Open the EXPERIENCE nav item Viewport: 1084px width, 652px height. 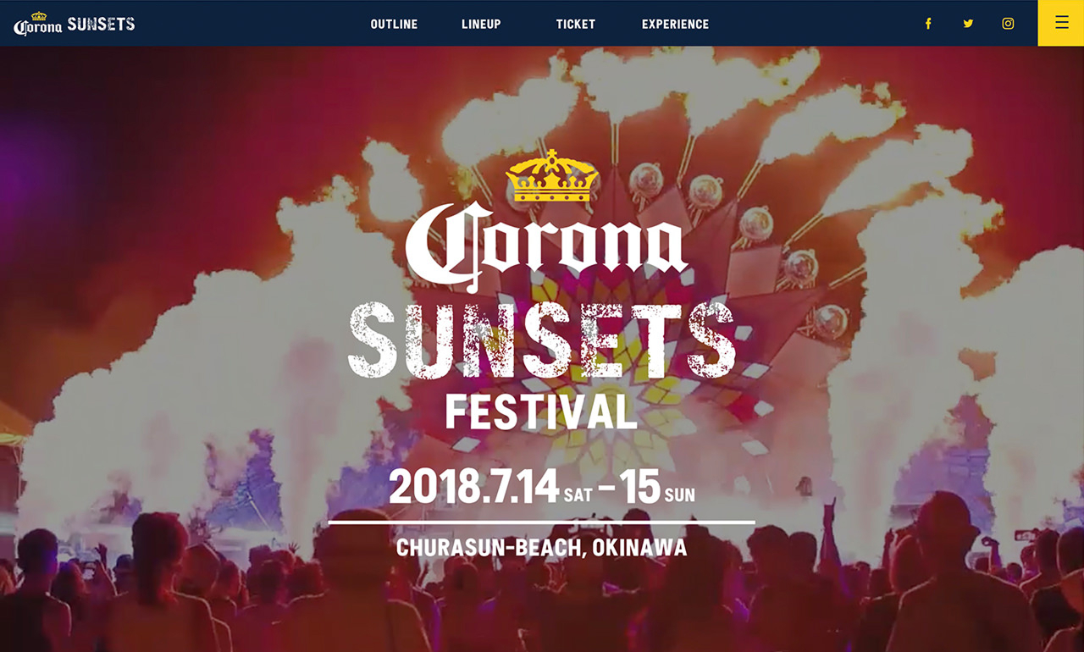tap(675, 24)
